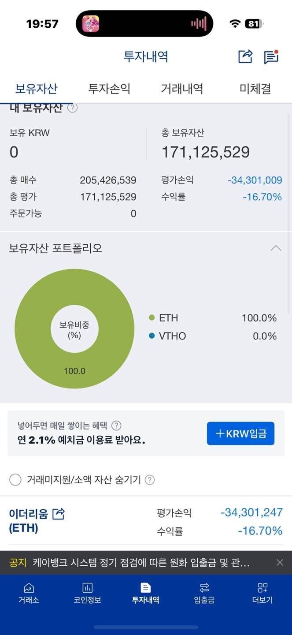Dismiss the 공지 notice banner with X
Image resolution: width=292 pixels, height=635 pixels.
(280, 562)
